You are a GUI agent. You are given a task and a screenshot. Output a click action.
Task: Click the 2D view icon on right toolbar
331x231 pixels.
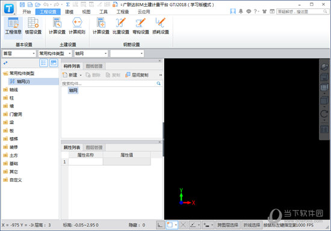[324, 77]
